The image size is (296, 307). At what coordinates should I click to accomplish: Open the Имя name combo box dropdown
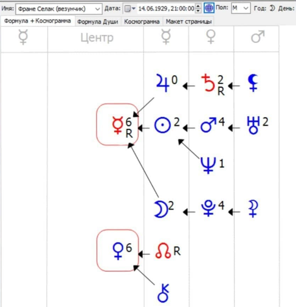pos(97,9)
